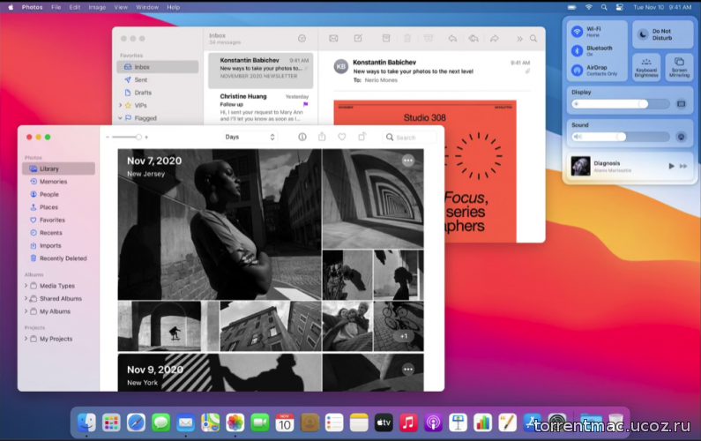The width and height of the screenshot is (701, 441).
Task: Open the Music app in the Dock
Action: pos(408,422)
